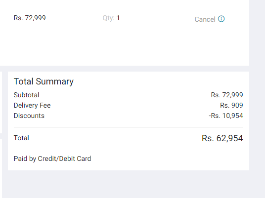Click the Subtotal label

pyautogui.click(x=26, y=95)
